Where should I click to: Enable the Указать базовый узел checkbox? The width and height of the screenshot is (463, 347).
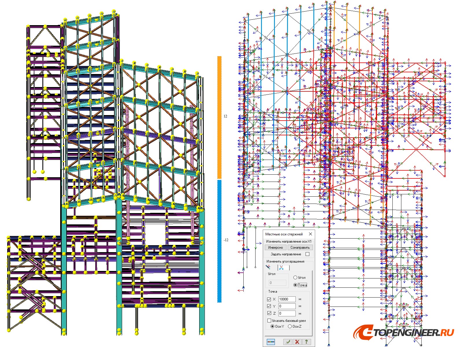click(x=269, y=321)
